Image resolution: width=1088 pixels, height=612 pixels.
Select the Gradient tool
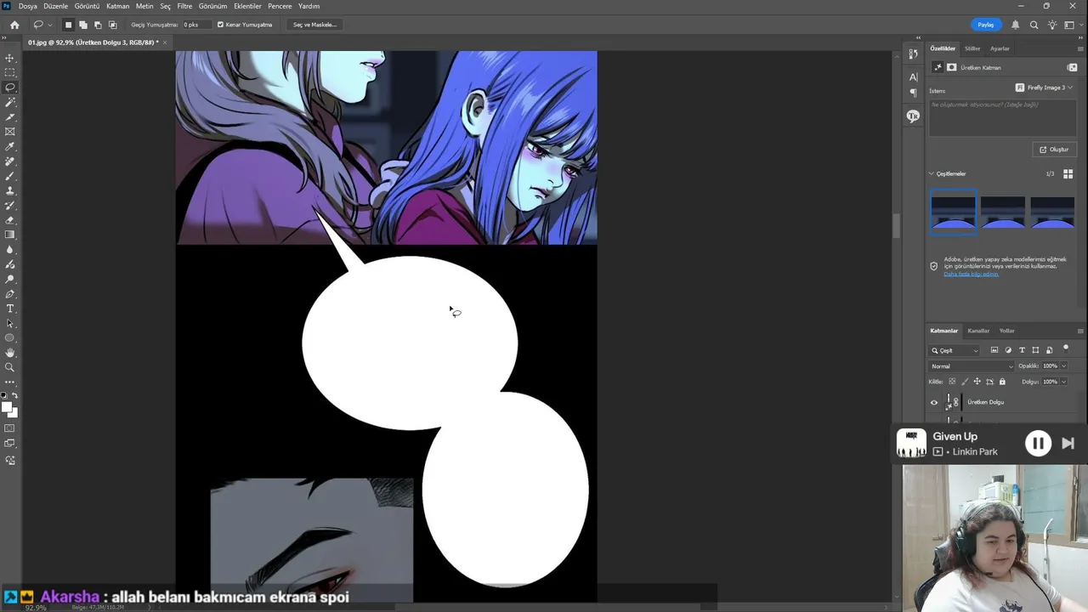10,235
